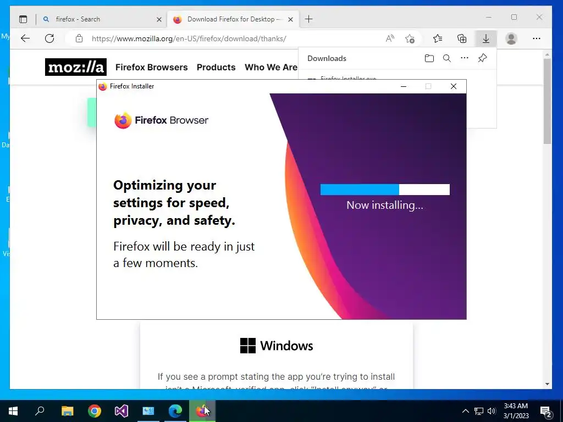Refresh the mozilla.org page
This screenshot has height=422, width=563.
49,38
